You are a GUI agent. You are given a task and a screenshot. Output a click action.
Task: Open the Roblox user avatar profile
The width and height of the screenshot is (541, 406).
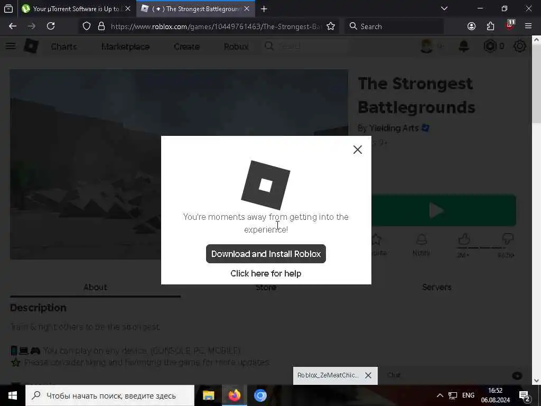[x=427, y=46]
